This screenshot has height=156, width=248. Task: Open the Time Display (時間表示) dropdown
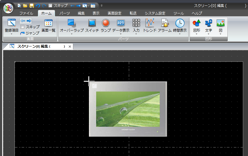click(x=180, y=34)
